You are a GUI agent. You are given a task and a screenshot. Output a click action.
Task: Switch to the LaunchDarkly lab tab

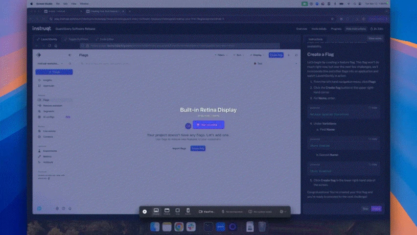(x=47, y=39)
